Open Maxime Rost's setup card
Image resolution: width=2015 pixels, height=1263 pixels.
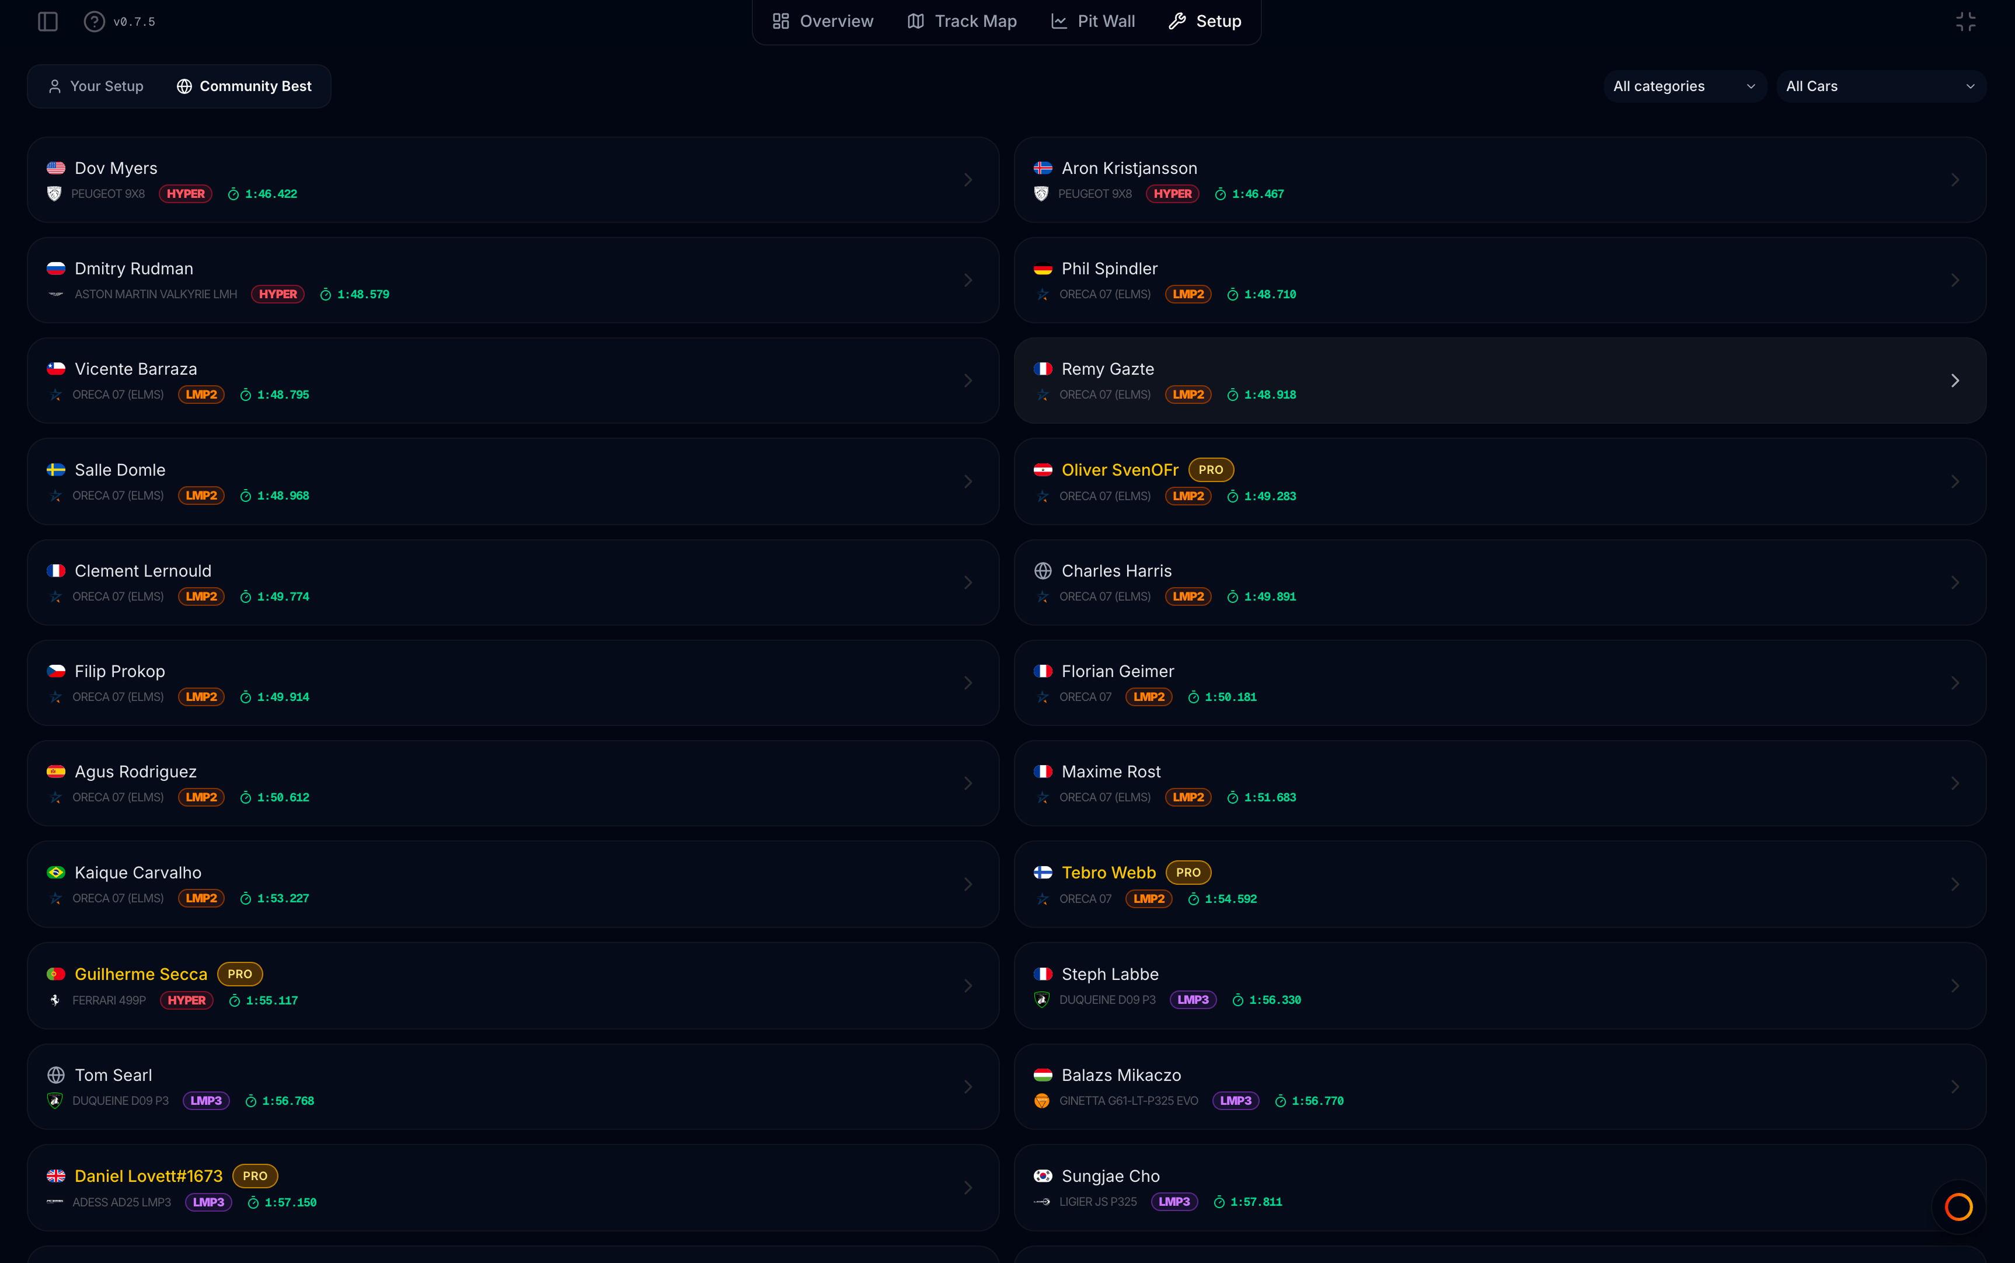(1500, 783)
